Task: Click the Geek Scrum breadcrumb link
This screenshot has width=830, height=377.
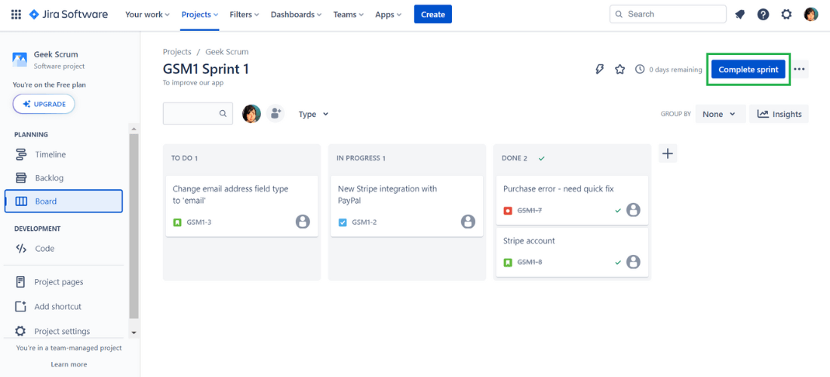Action: [226, 52]
